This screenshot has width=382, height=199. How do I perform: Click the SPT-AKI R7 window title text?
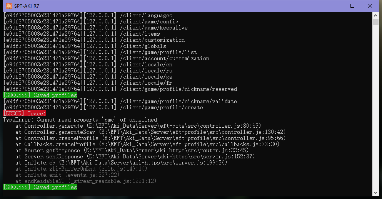[27, 6]
